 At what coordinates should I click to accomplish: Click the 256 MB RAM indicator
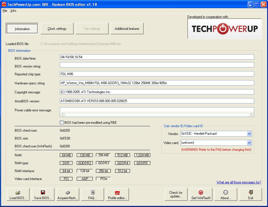point(104,155)
